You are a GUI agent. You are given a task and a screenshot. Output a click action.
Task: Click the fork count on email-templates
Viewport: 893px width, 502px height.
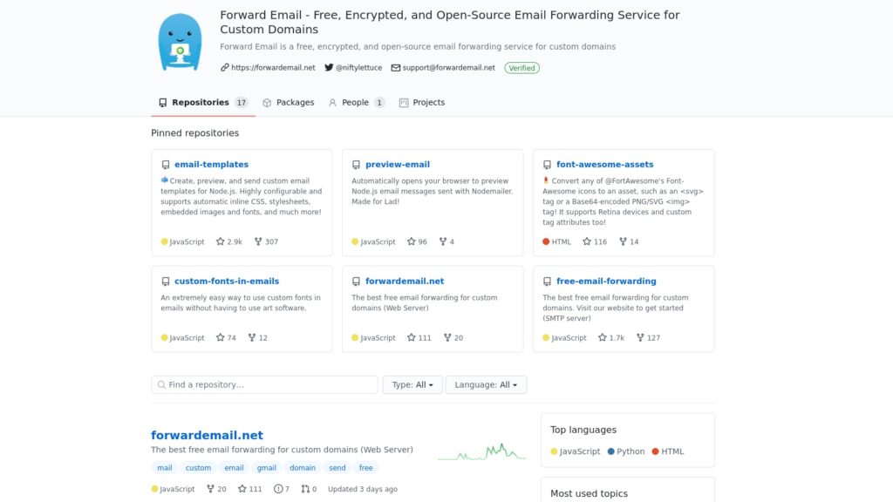click(266, 241)
